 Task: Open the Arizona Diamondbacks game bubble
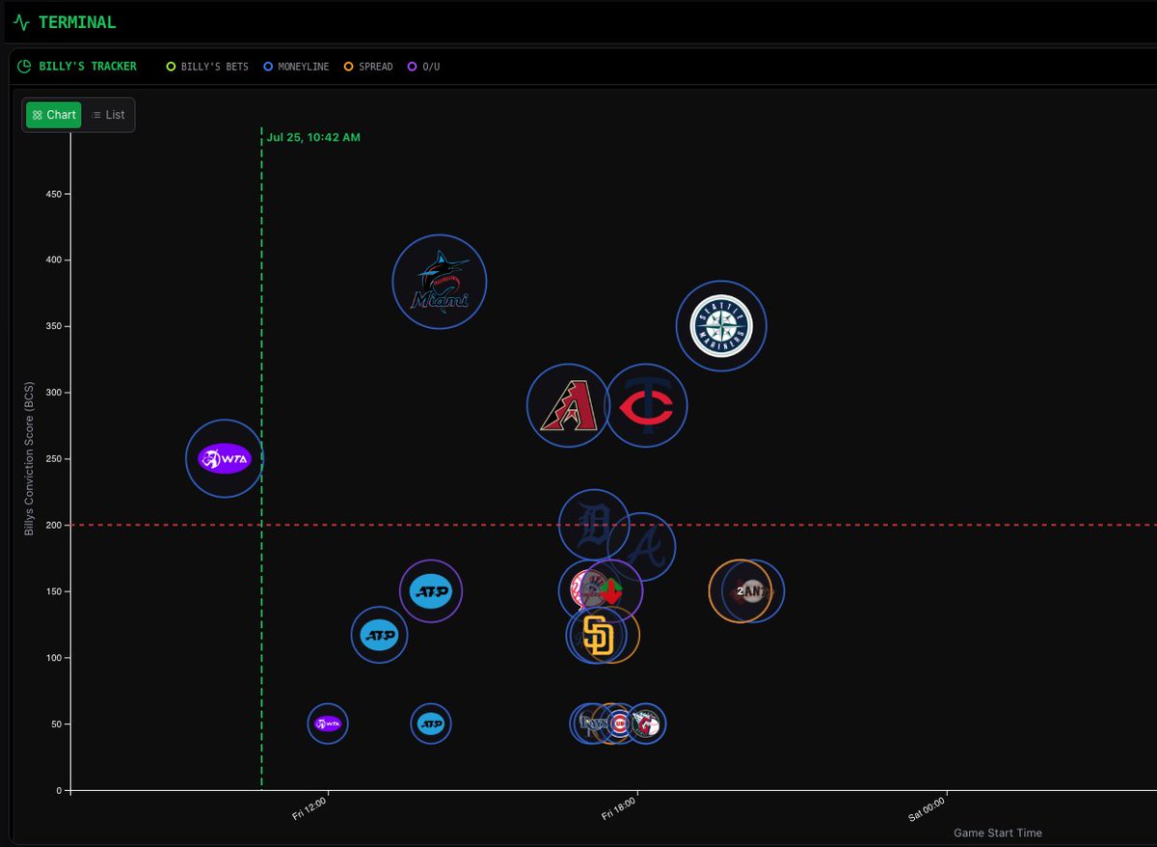coord(568,405)
